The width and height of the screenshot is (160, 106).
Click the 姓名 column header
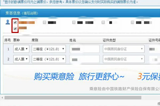pos(73,40)
